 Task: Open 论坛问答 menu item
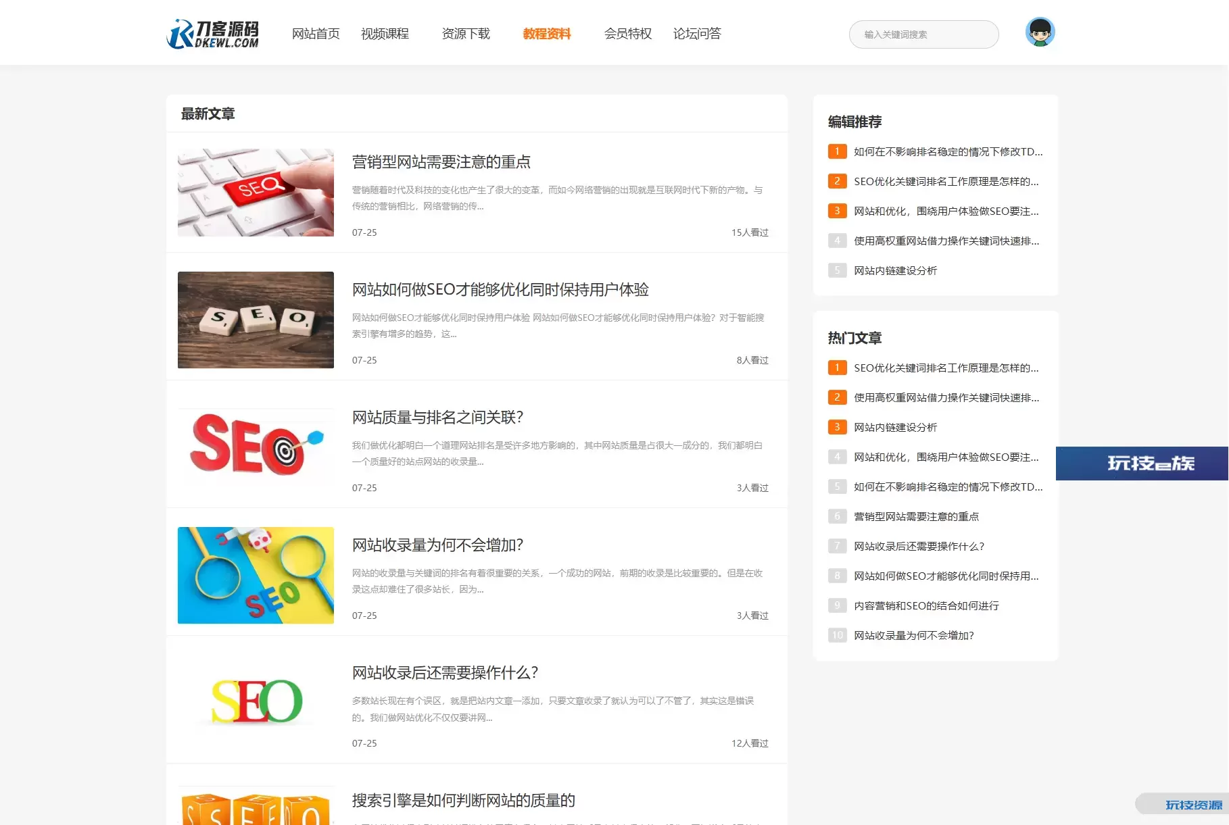(697, 34)
